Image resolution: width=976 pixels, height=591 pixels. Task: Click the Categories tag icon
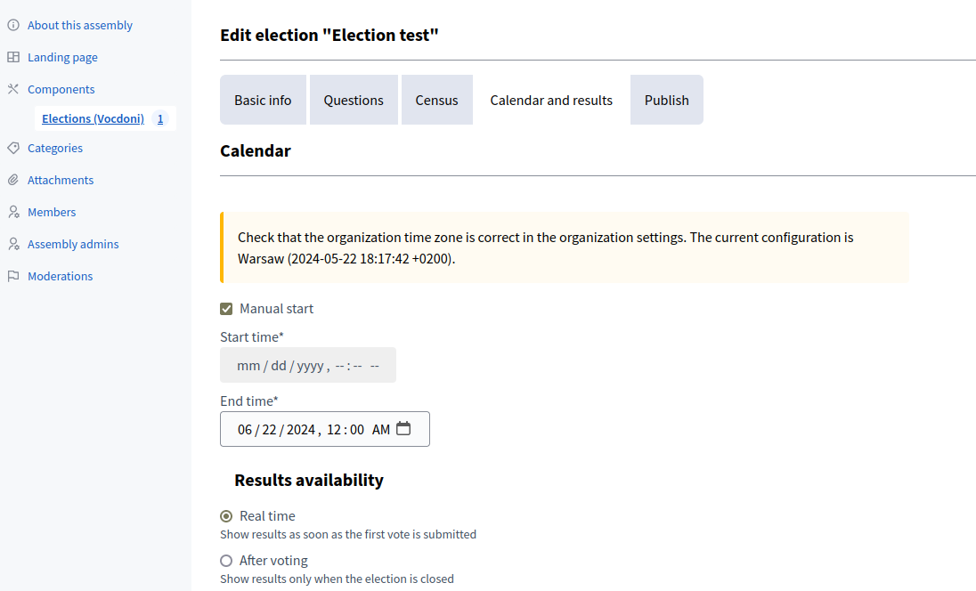pos(13,148)
